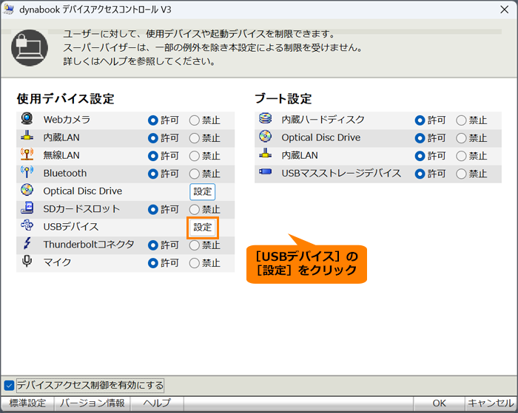Set 内蔵LAN boot to 禁止
The image size is (518, 413).
(x=461, y=156)
